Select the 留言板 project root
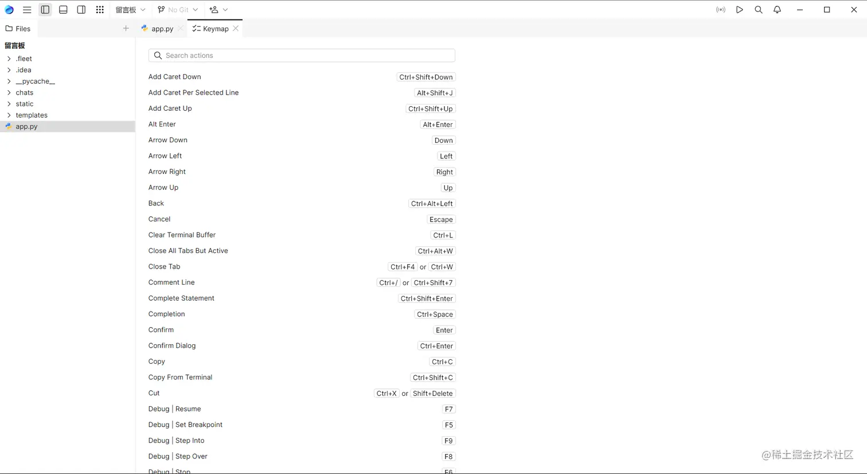Image resolution: width=867 pixels, height=474 pixels. point(15,45)
